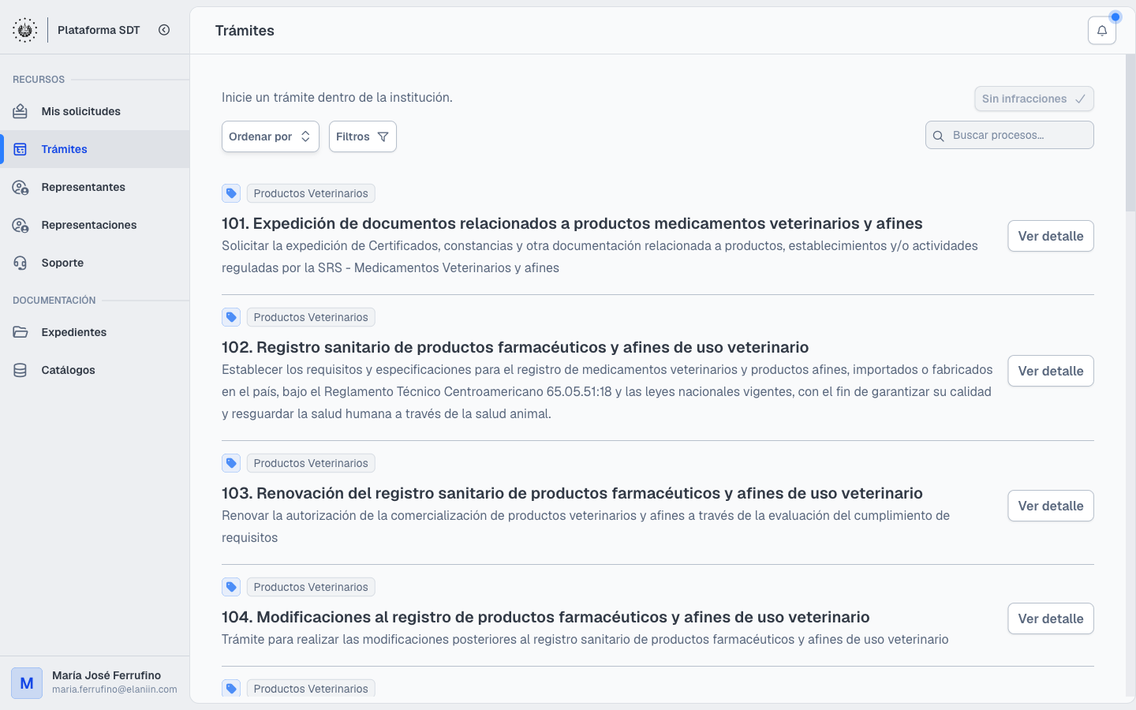Click the vertical scrollbar thumb
This screenshot has width=1136, height=710.
[1130, 133]
